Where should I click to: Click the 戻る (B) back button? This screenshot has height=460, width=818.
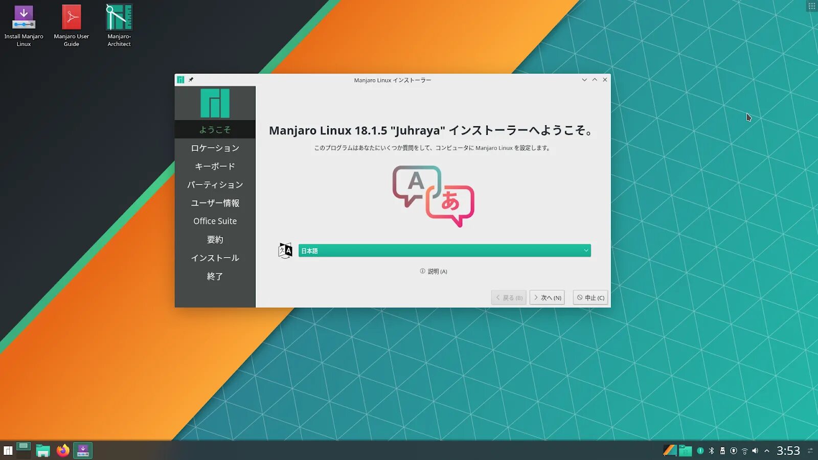click(509, 297)
